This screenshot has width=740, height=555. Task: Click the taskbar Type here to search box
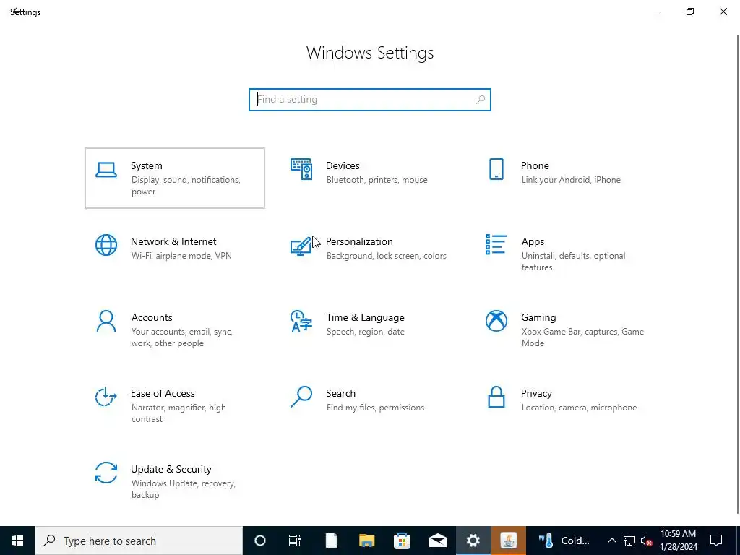point(139,541)
